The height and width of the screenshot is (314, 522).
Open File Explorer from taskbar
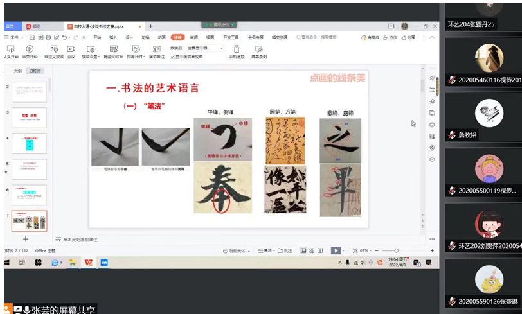click(72, 263)
